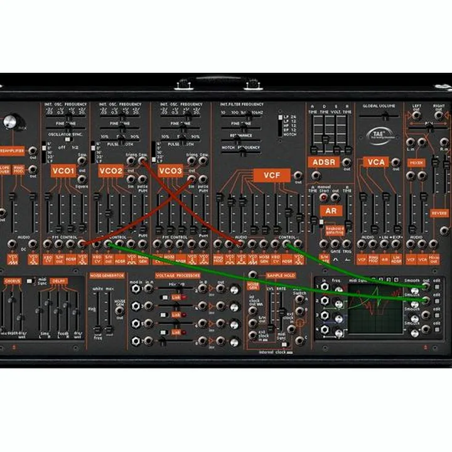Click the tracking generator input 1 jack

tap(325, 286)
